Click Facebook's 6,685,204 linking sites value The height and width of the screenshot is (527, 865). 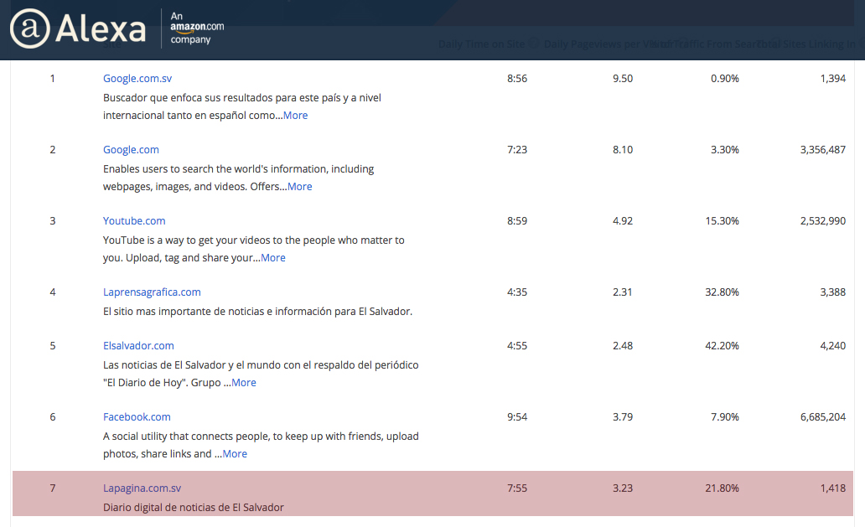822,417
